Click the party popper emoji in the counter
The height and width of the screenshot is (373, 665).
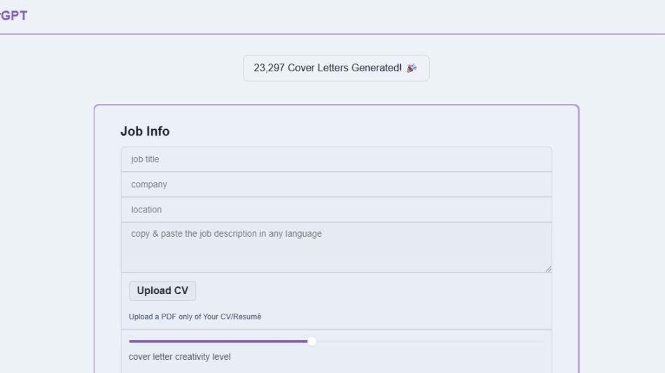412,68
